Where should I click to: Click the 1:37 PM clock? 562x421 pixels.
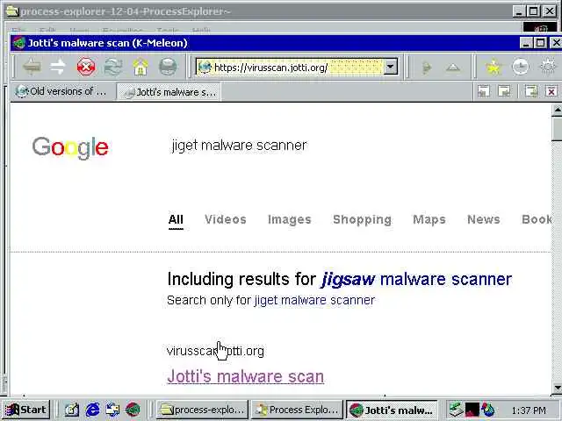coord(529,410)
